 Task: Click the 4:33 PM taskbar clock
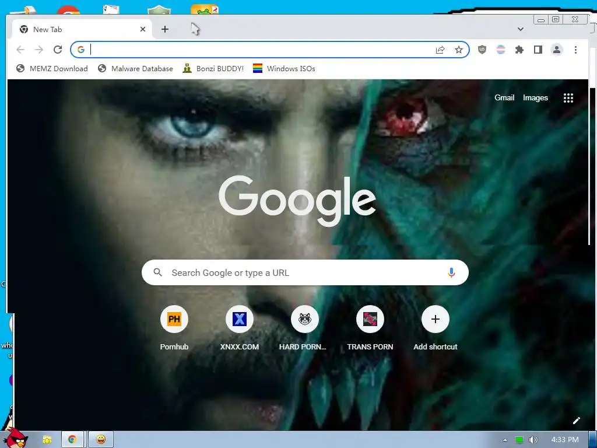click(565, 440)
